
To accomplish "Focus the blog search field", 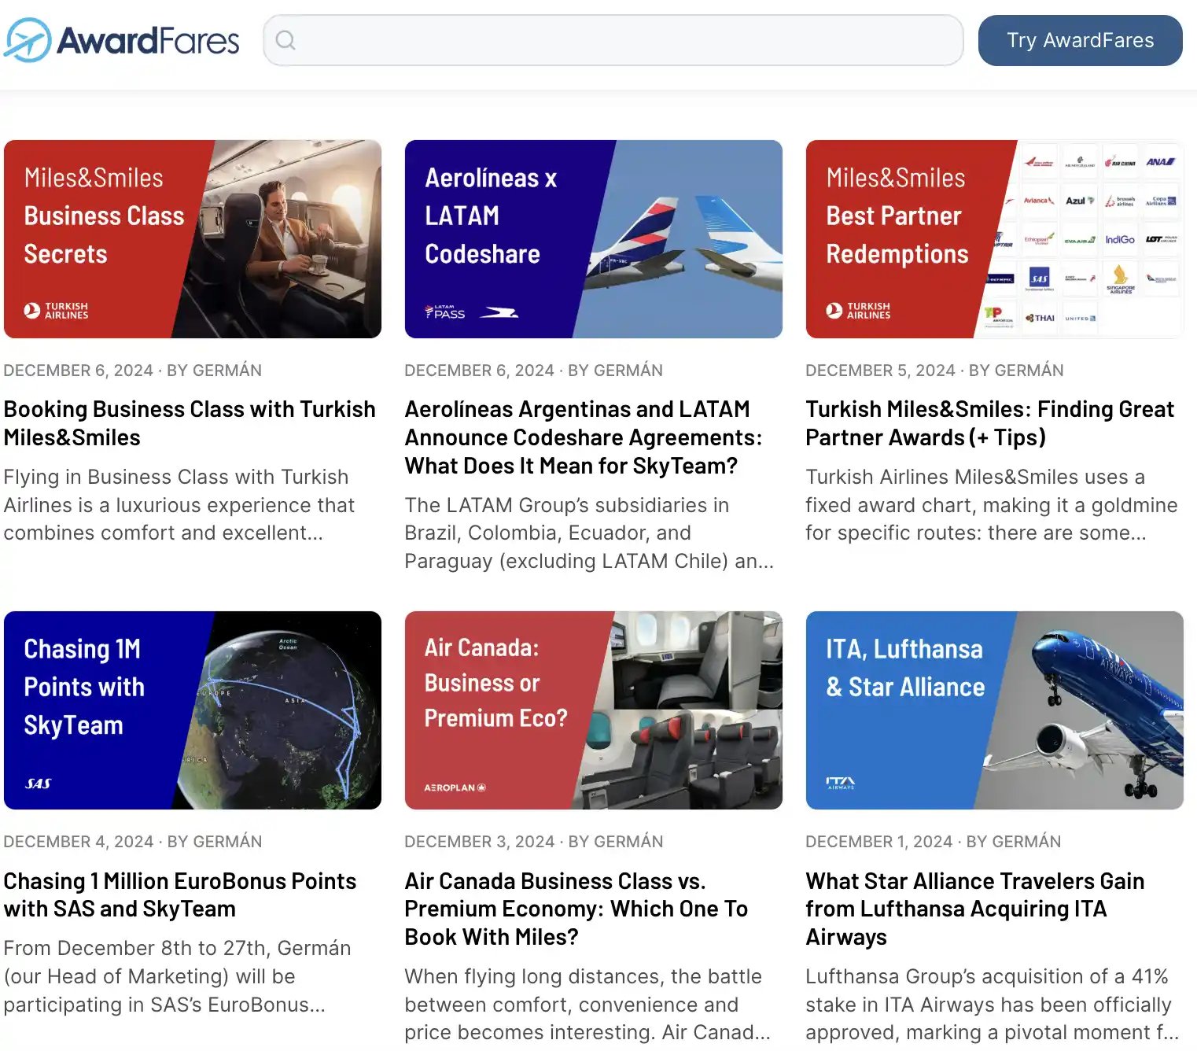I will (x=613, y=40).
